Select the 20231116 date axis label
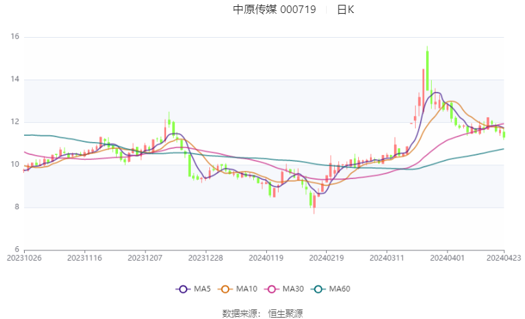 click(84, 258)
